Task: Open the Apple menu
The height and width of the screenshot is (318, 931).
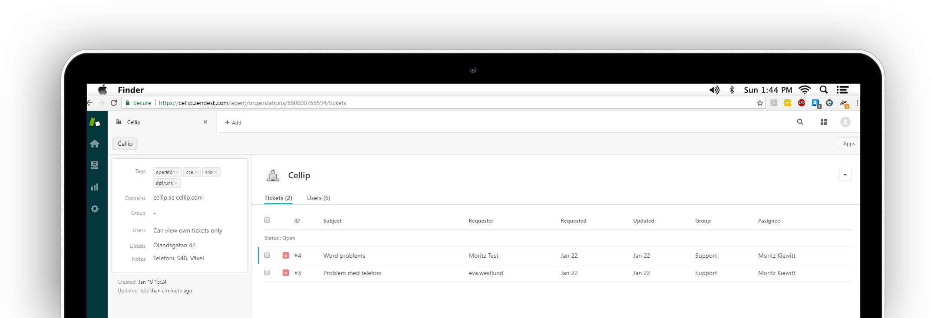Action: pyautogui.click(x=102, y=90)
